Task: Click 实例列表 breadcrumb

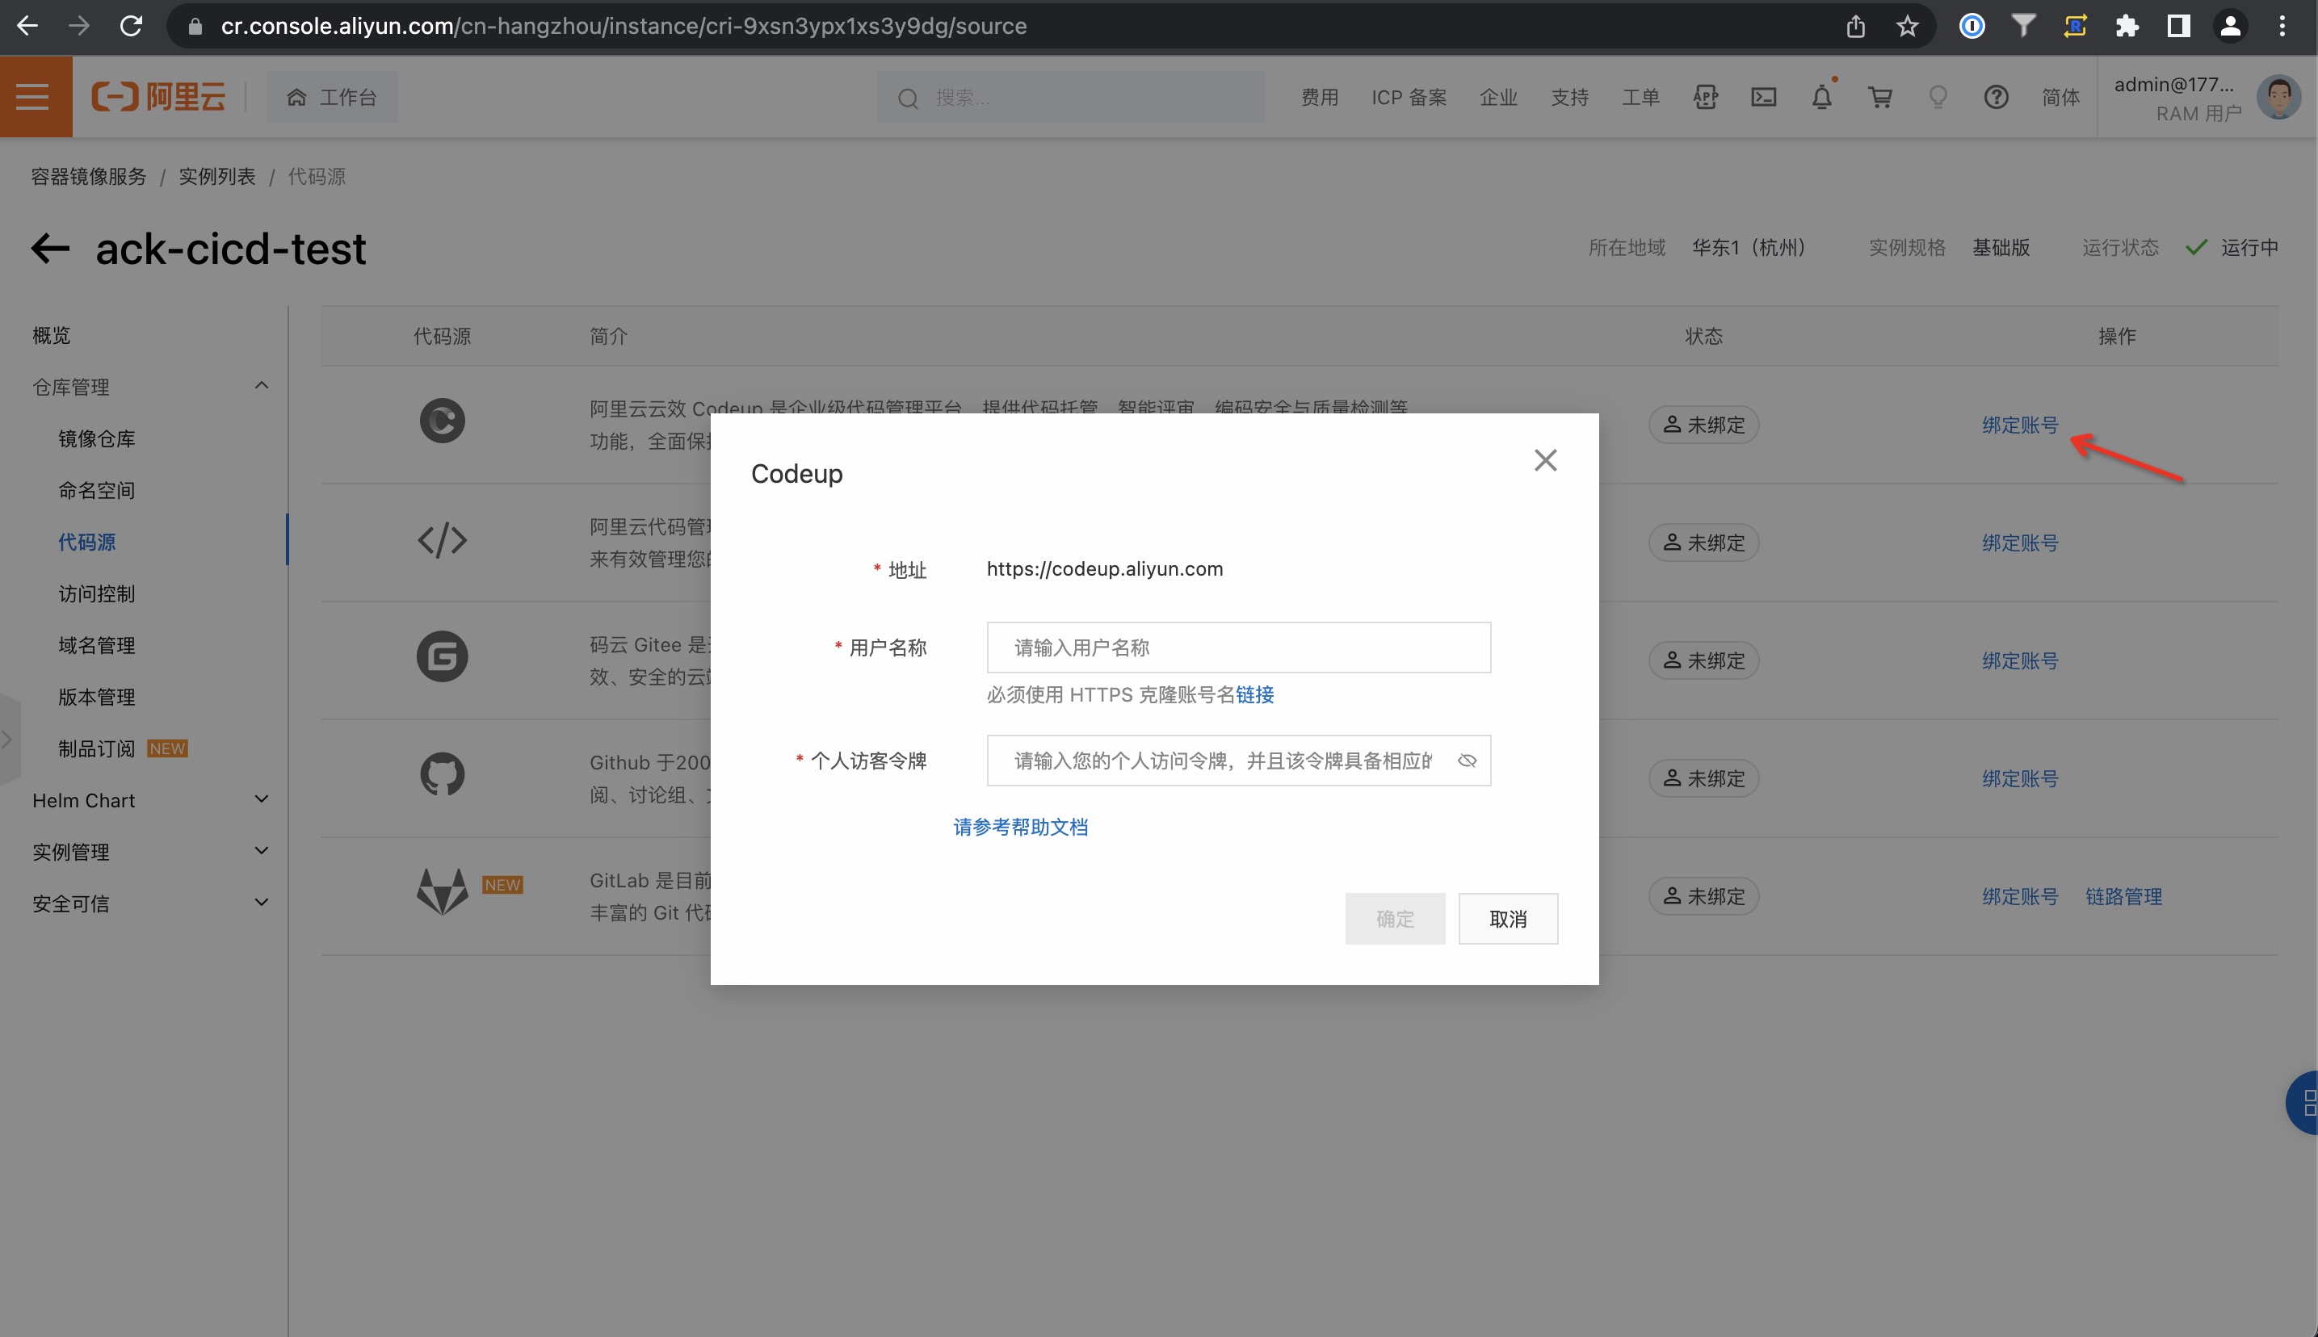Action: pyautogui.click(x=216, y=176)
